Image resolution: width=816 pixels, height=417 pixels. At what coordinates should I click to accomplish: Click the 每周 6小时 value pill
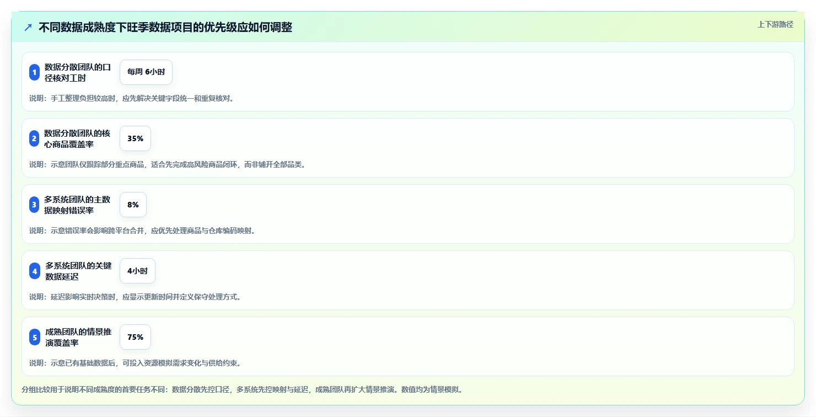pos(146,72)
